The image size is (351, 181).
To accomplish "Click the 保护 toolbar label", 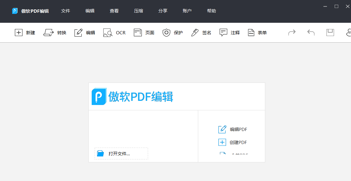I will pyautogui.click(x=178, y=33).
